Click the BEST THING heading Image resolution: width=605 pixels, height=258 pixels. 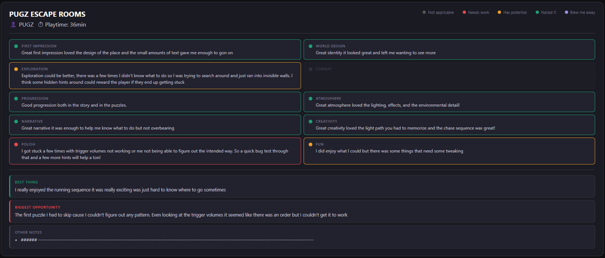tap(26, 182)
